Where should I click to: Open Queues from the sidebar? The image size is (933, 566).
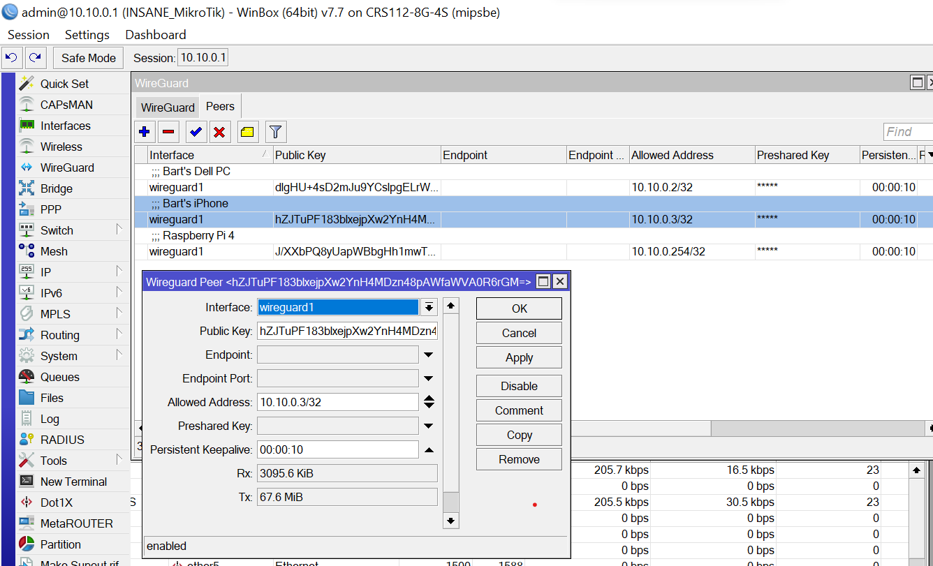60,377
